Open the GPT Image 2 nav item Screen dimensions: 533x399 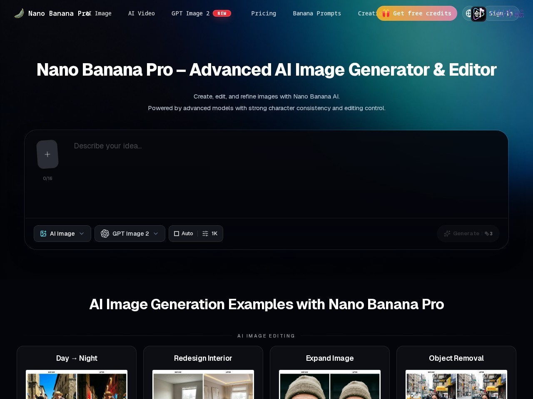[201, 13]
